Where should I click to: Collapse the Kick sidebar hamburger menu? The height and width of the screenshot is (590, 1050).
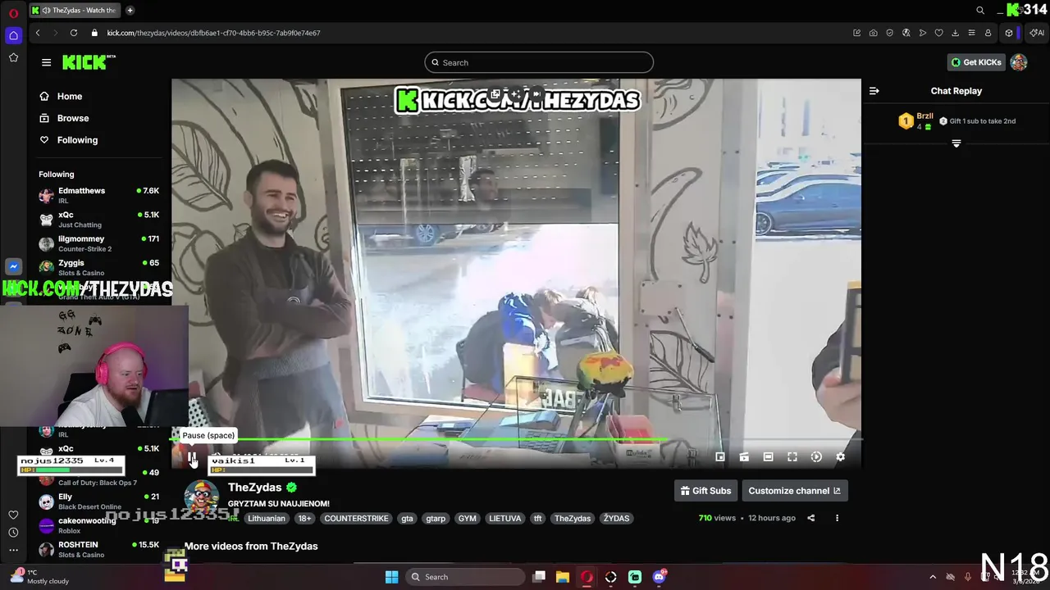tap(46, 62)
